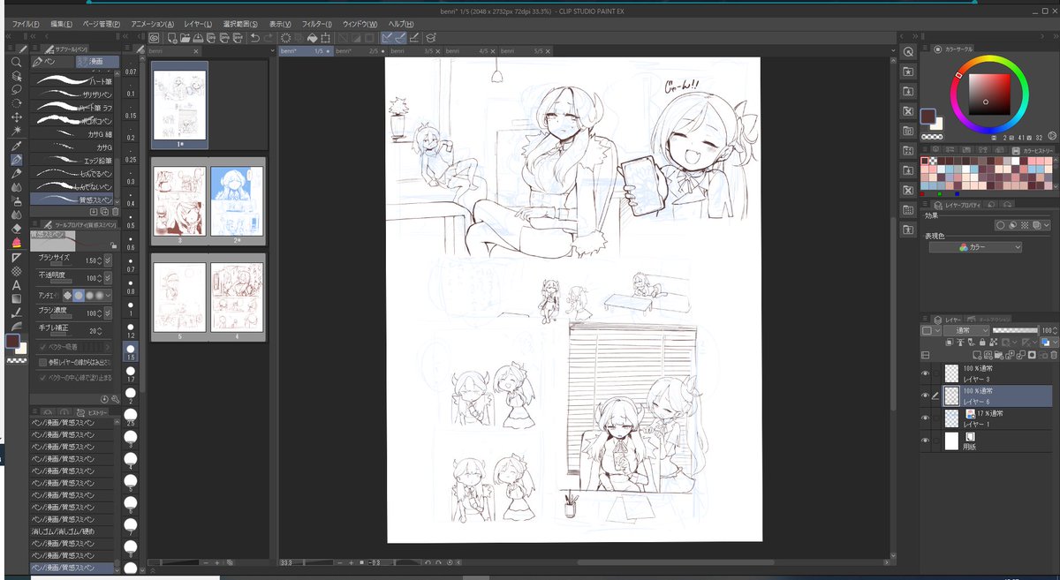Pick brush size preset 1.5
This screenshot has height=580, width=1060.
pyautogui.click(x=131, y=352)
